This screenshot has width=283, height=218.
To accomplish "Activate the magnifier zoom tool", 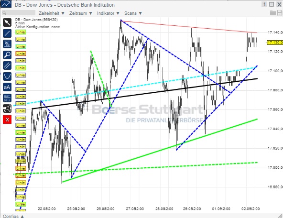I will point(7,55).
